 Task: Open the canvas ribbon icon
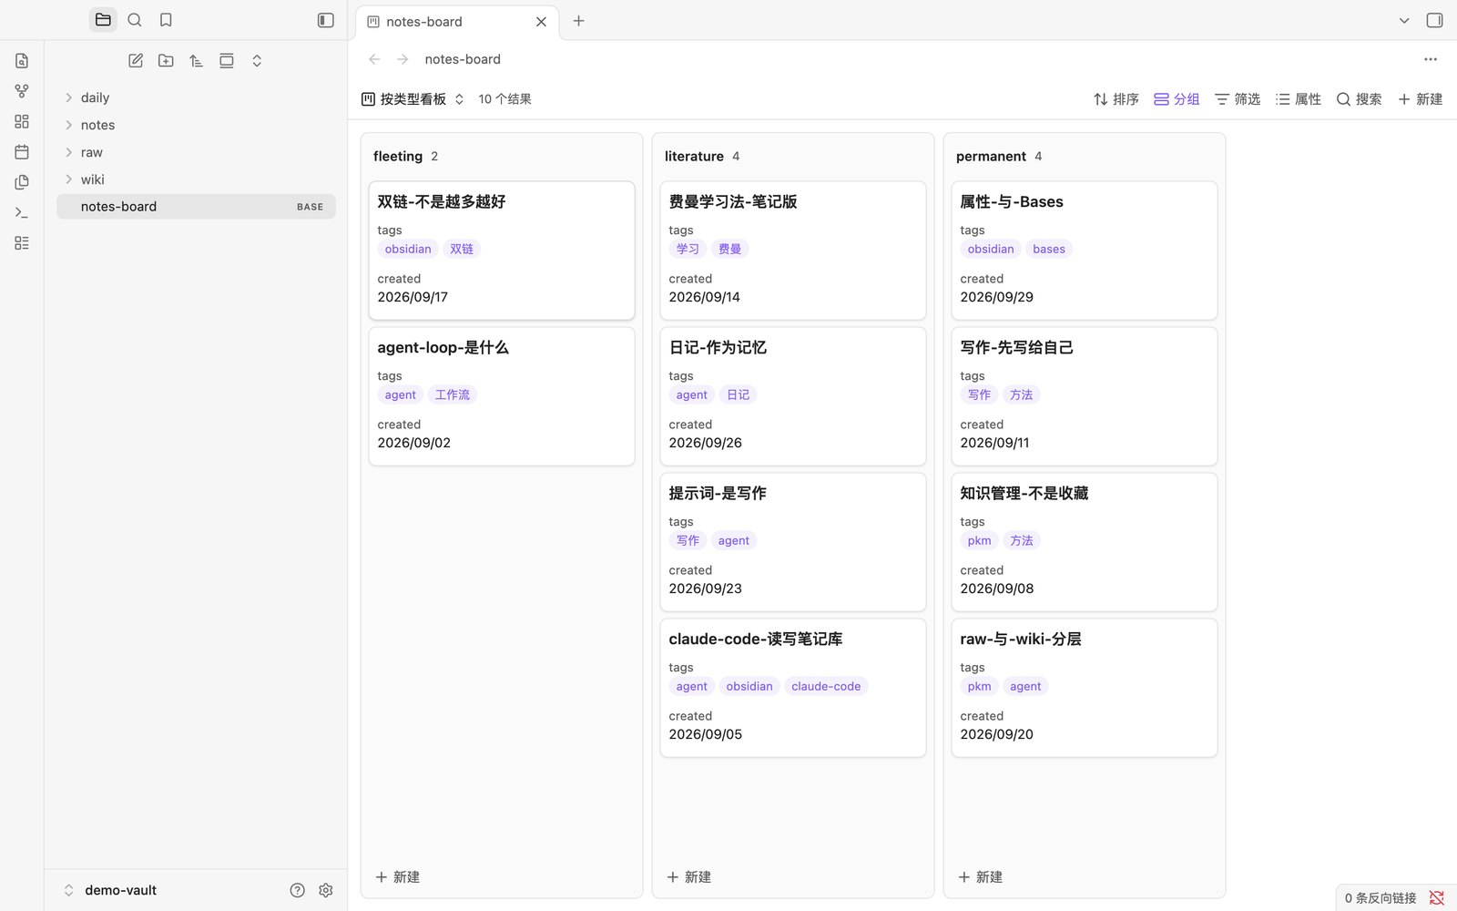point(22,121)
